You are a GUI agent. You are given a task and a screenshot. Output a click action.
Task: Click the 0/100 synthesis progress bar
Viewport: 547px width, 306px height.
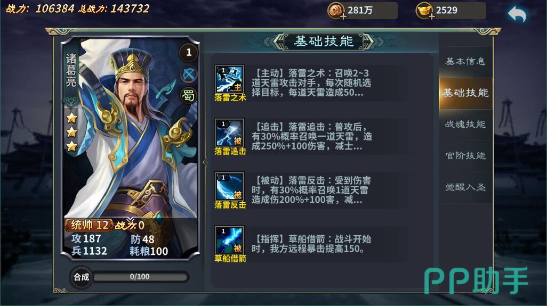140,277
